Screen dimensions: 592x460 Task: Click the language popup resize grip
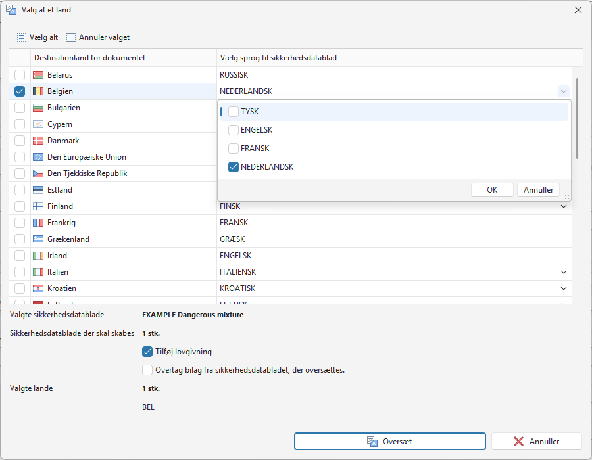click(x=567, y=197)
